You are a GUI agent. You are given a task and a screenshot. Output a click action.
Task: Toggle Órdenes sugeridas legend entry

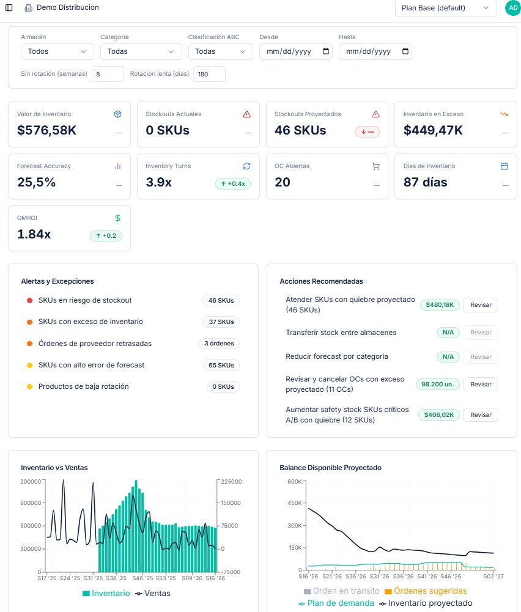pyautogui.click(x=426, y=591)
